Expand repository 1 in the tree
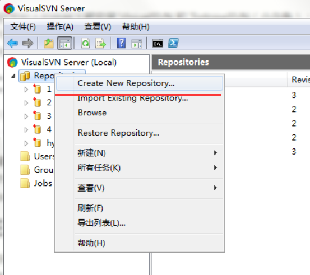This screenshot has width=310, height=275. (x=26, y=90)
